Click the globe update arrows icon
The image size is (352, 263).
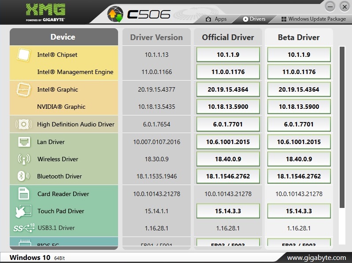[115, 14]
